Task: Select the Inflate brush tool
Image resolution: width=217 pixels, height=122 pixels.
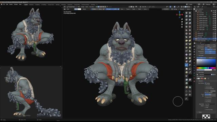Action: [186, 23]
